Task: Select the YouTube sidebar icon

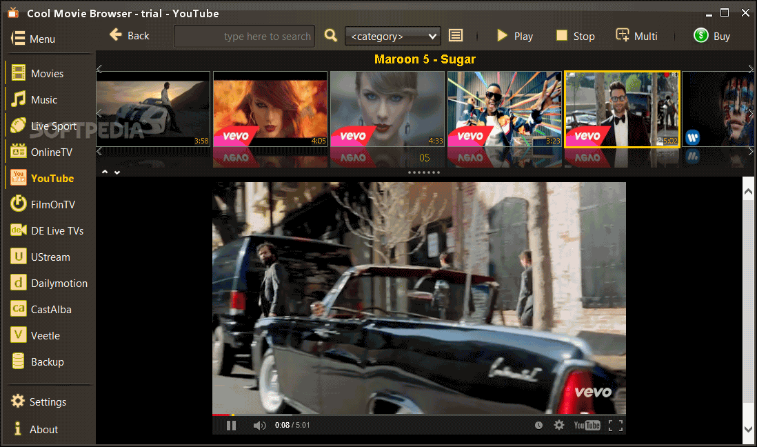Action: coord(19,178)
